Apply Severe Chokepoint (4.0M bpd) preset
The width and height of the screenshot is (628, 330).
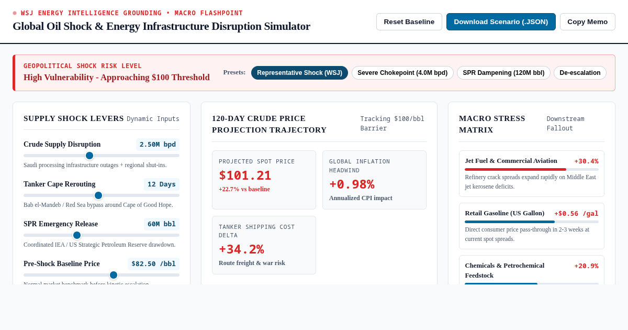[x=402, y=73]
